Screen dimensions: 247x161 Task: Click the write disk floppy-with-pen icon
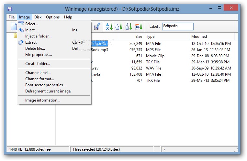point(97,26)
